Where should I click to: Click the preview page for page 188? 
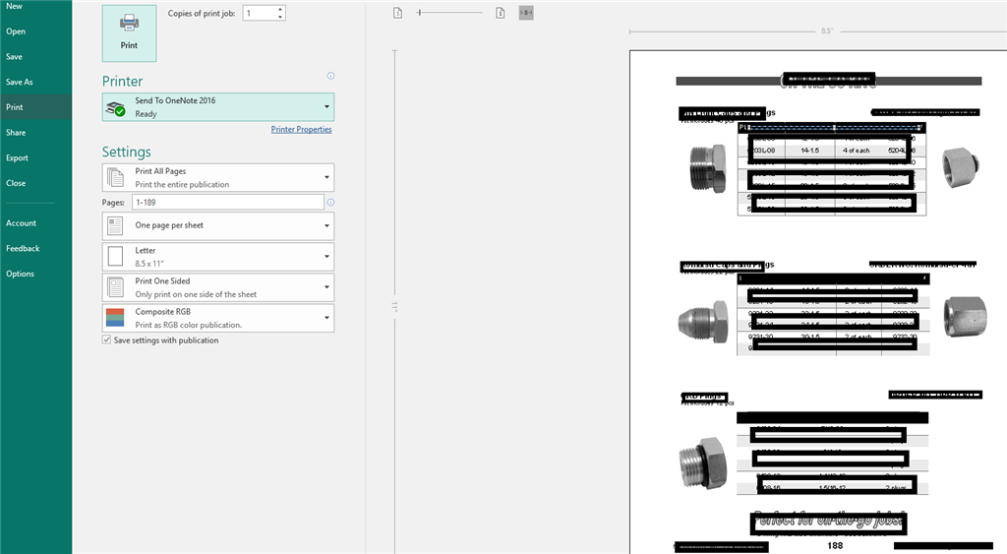coord(818,302)
